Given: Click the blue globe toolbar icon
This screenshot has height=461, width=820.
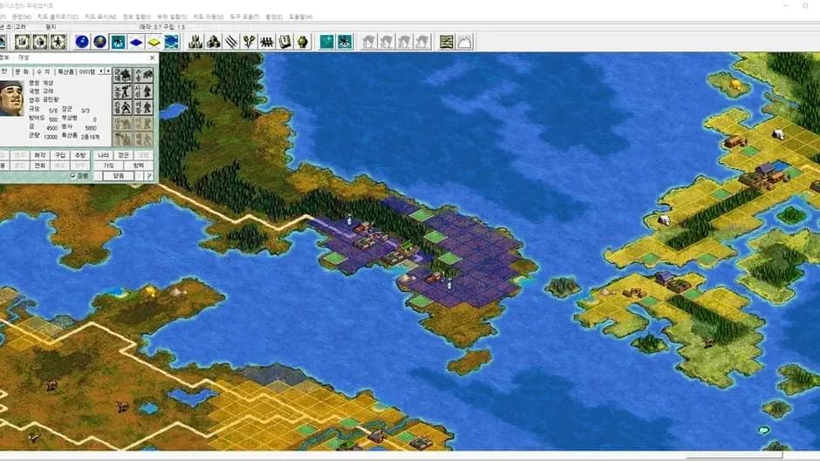Looking at the screenshot, I should [82, 42].
